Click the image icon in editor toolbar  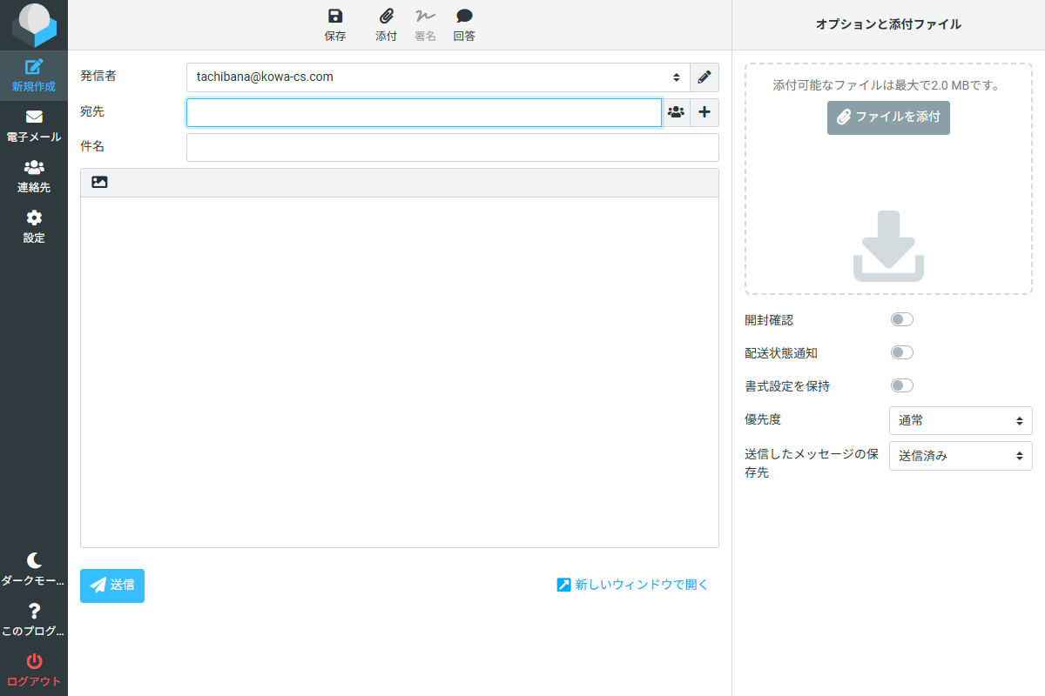[100, 183]
